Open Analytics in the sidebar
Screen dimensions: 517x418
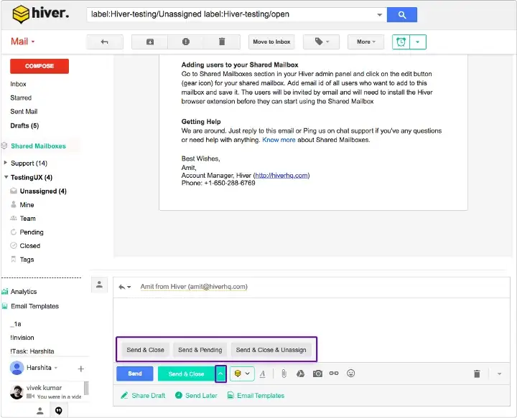click(x=24, y=292)
